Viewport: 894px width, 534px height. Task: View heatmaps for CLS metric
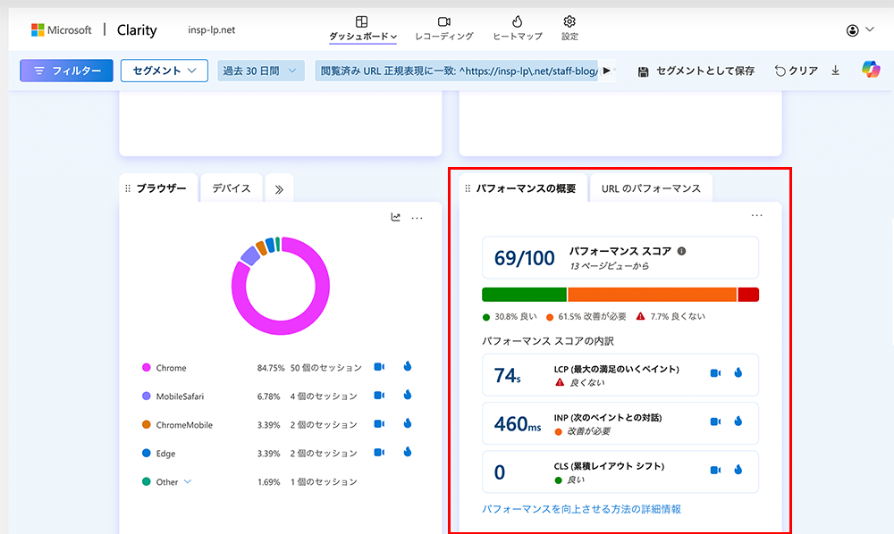(x=738, y=470)
